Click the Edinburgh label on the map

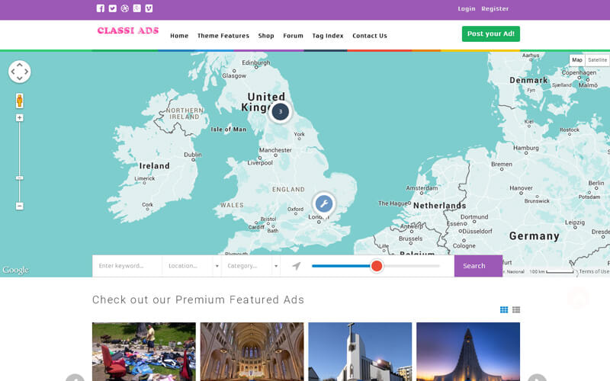[256, 62]
